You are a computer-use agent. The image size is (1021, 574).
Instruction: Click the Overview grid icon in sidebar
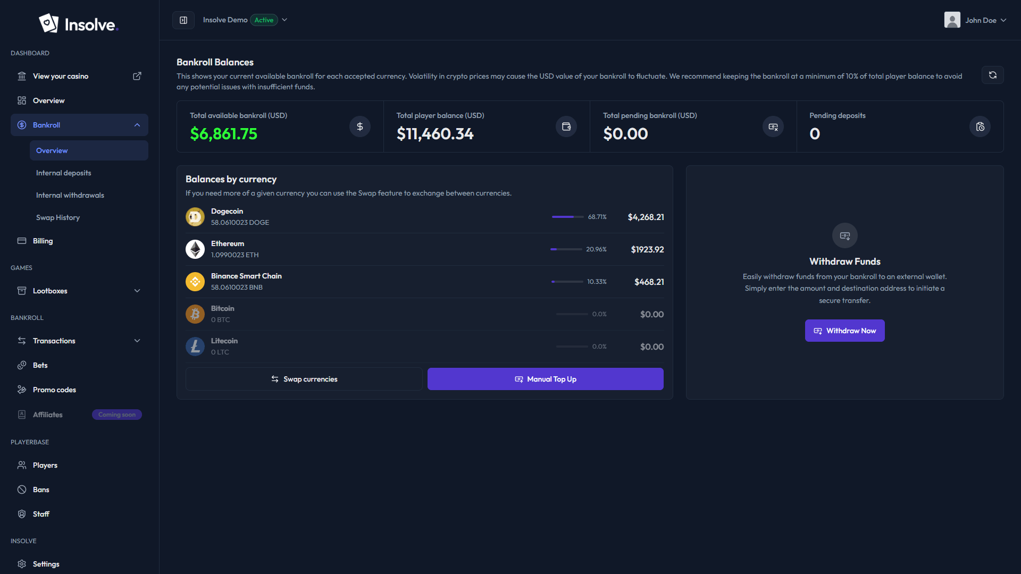tap(22, 100)
